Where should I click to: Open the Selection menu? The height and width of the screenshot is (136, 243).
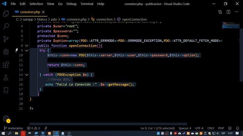(x=36, y=4)
